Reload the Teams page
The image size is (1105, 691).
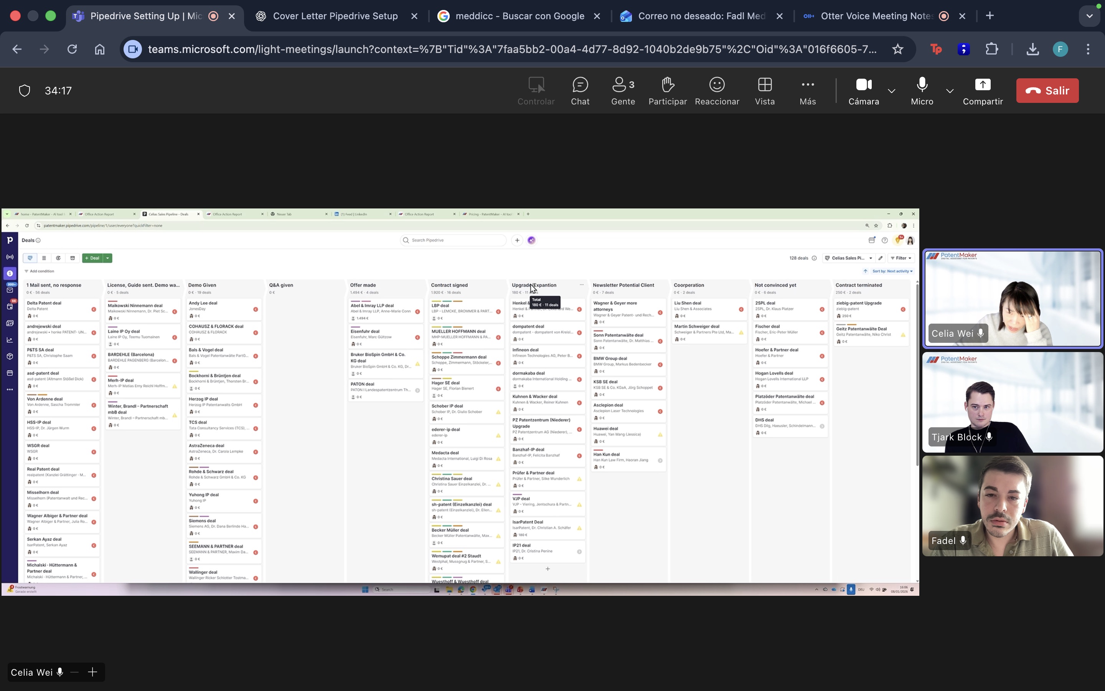click(72, 49)
